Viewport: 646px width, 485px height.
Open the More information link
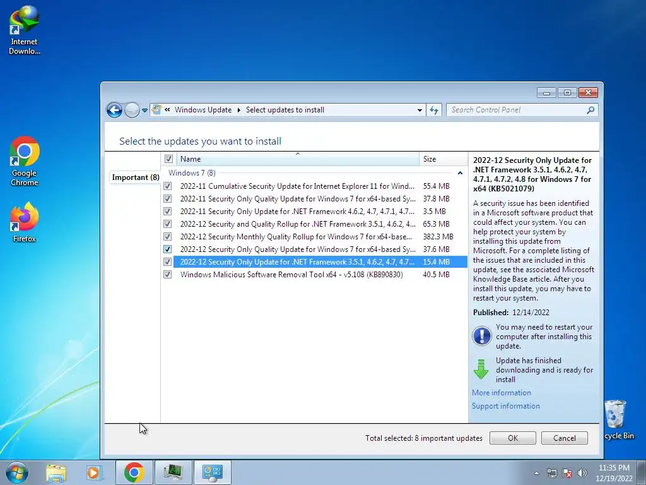(502, 393)
